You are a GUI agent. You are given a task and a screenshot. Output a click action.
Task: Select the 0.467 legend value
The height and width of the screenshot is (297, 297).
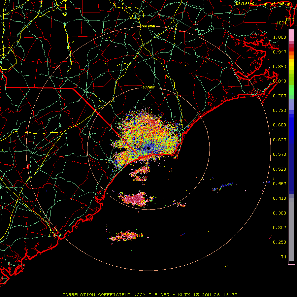(x=280, y=184)
